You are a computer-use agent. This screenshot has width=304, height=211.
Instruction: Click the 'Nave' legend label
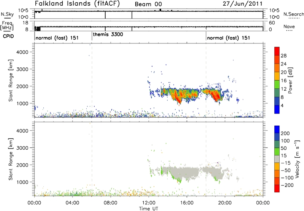click(289, 26)
